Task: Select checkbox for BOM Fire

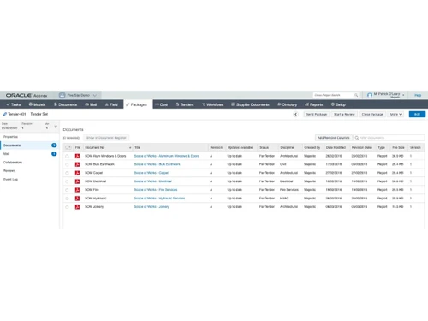Action: coord(67,190)
